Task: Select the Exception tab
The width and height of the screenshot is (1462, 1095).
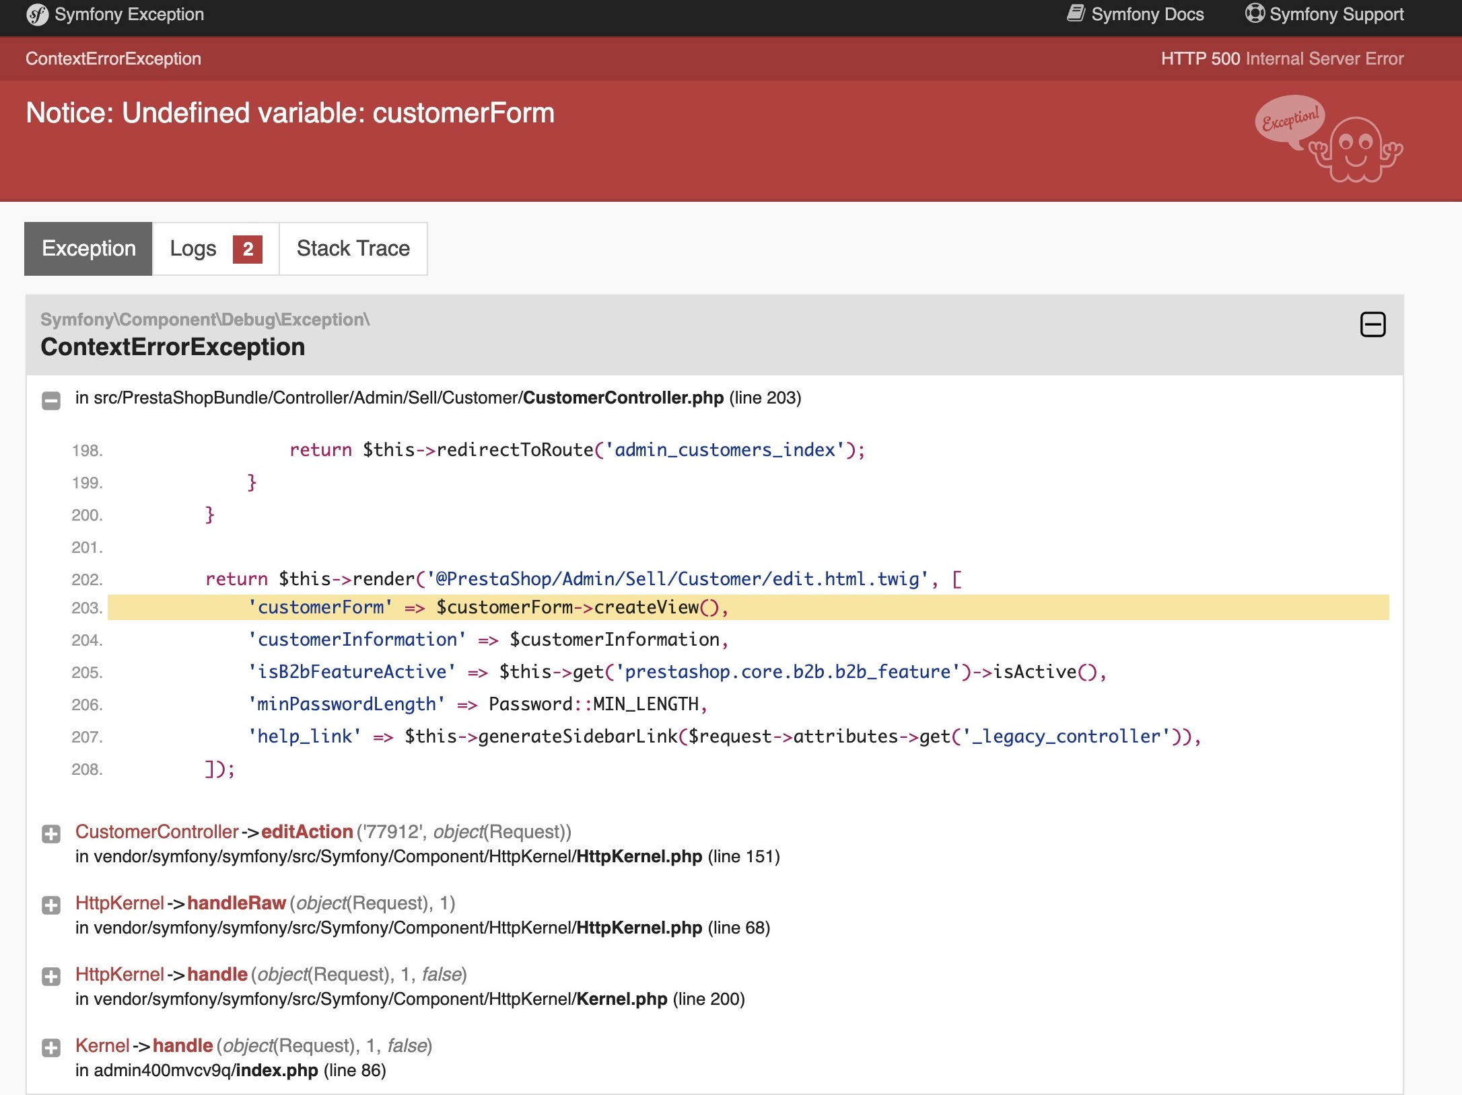Action: click(89, 249)
